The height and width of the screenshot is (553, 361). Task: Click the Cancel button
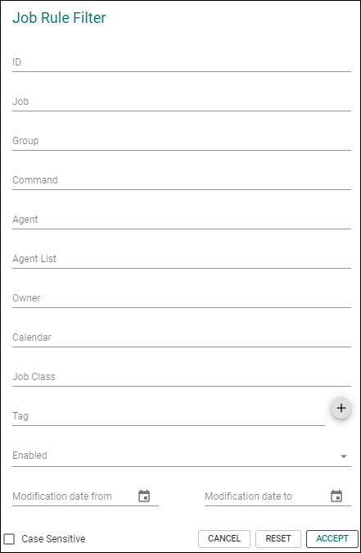click(224, 538)
